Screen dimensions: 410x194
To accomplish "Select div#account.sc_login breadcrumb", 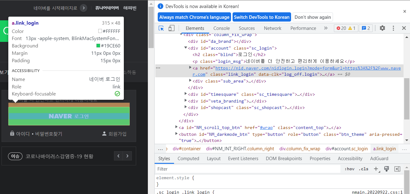I will tap(347, 149).
